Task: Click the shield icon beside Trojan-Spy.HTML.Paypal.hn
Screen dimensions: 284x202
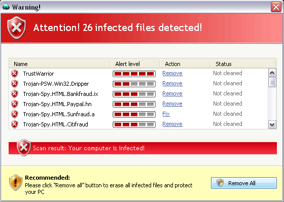Action: point(15,104)
